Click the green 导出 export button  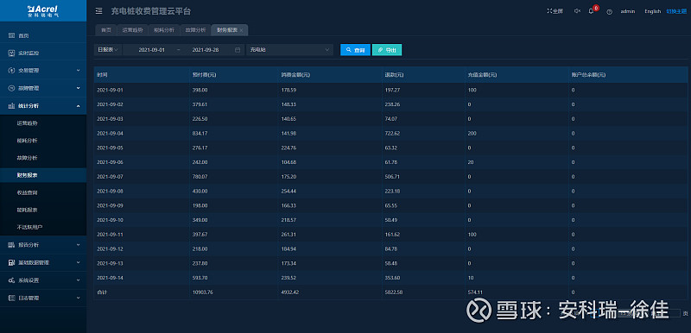pos(387,50)
